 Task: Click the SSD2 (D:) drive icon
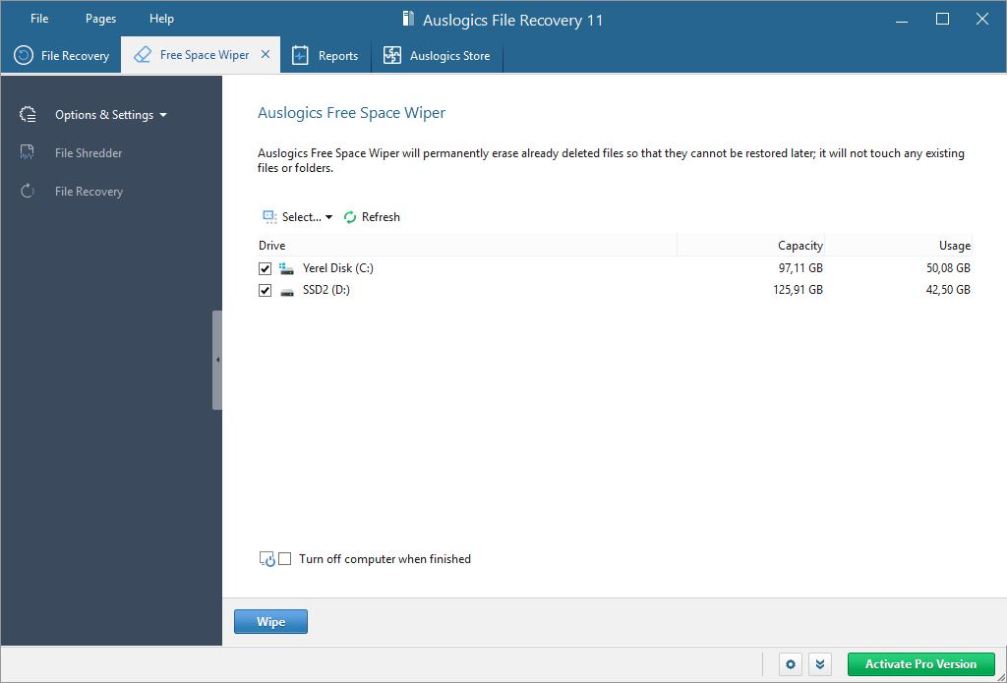(287, 291)
